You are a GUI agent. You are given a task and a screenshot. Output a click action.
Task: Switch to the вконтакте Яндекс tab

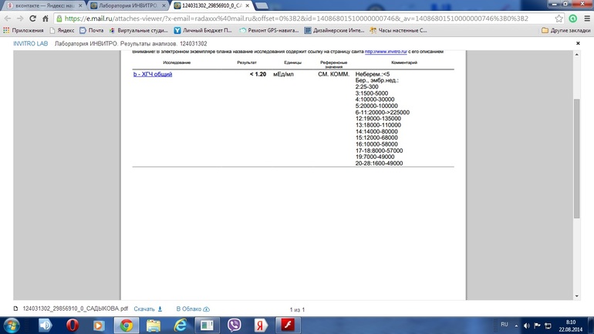tap(45, 5)
